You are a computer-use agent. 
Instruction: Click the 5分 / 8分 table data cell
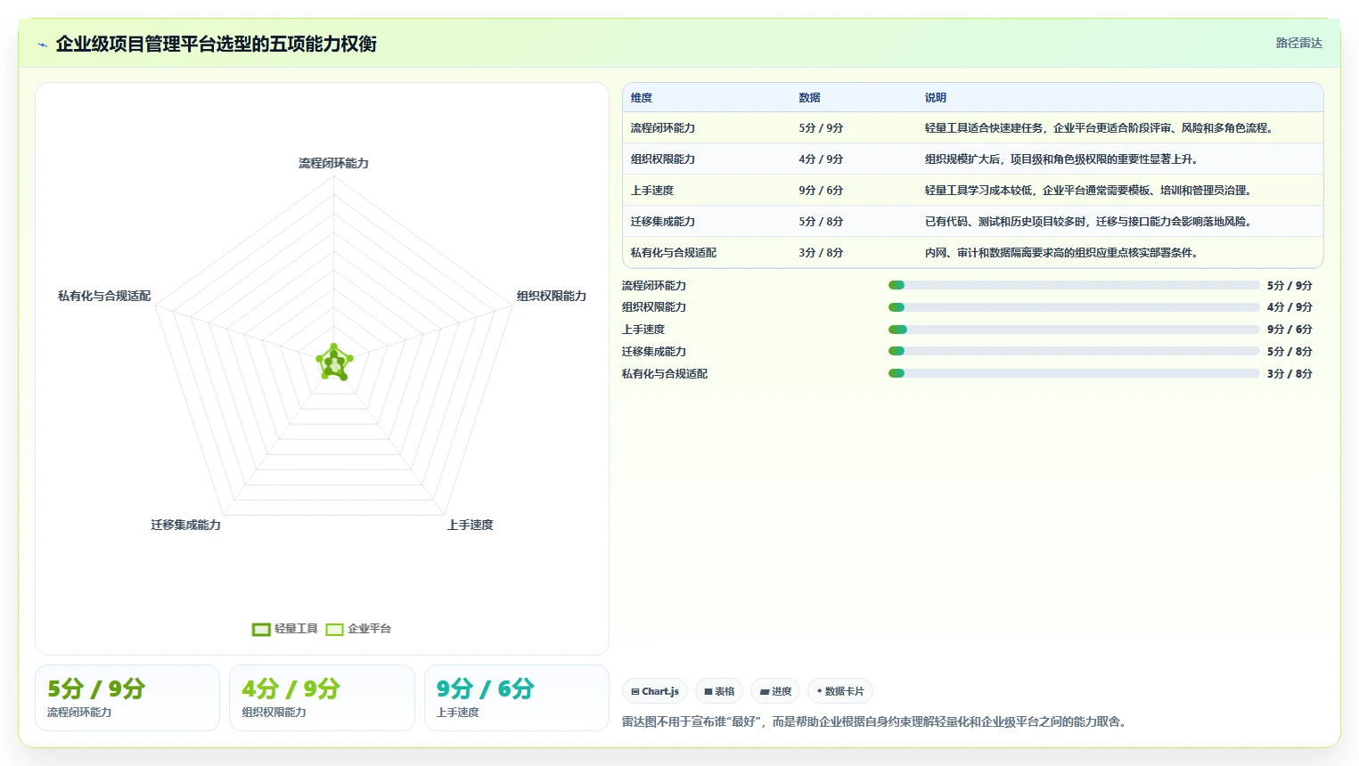[821, 222]
